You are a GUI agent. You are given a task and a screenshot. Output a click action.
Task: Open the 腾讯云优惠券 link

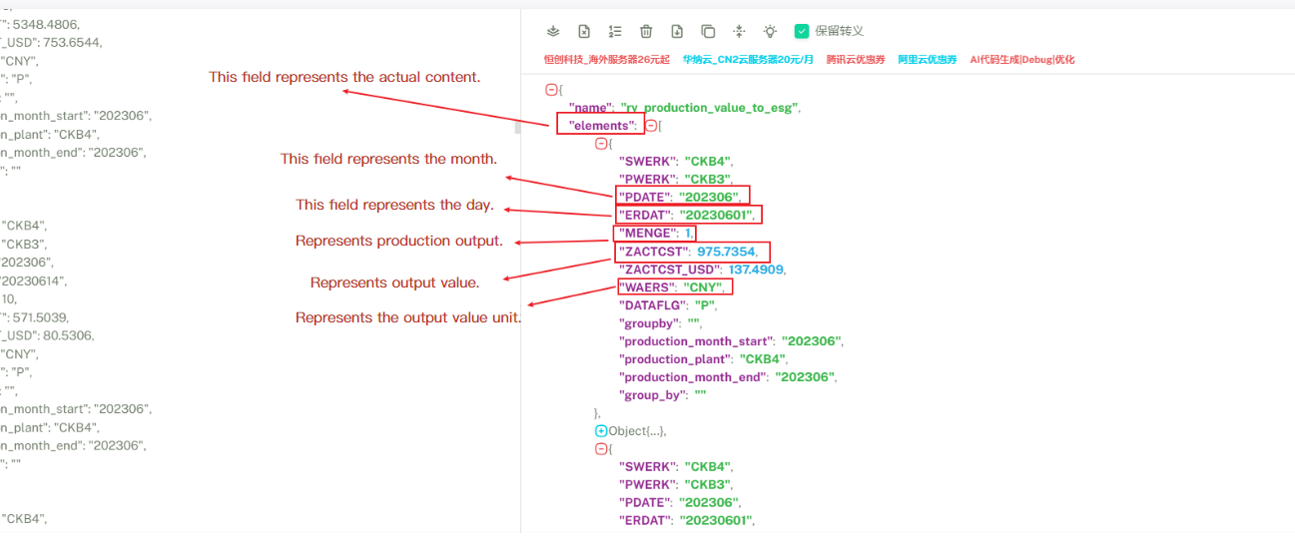tap(855, 60)
